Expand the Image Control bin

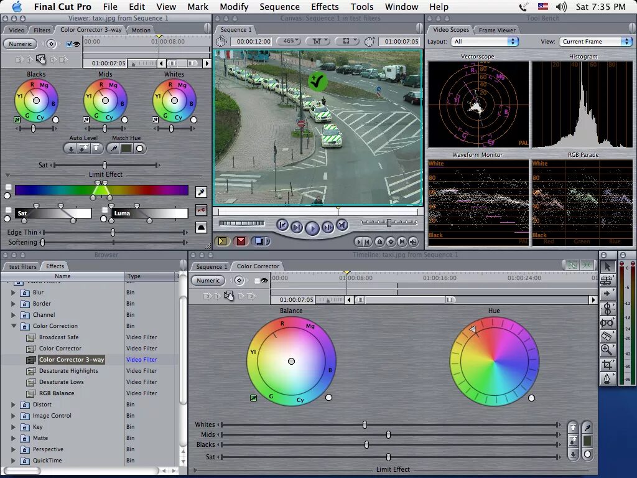click(x=14, y=415)
